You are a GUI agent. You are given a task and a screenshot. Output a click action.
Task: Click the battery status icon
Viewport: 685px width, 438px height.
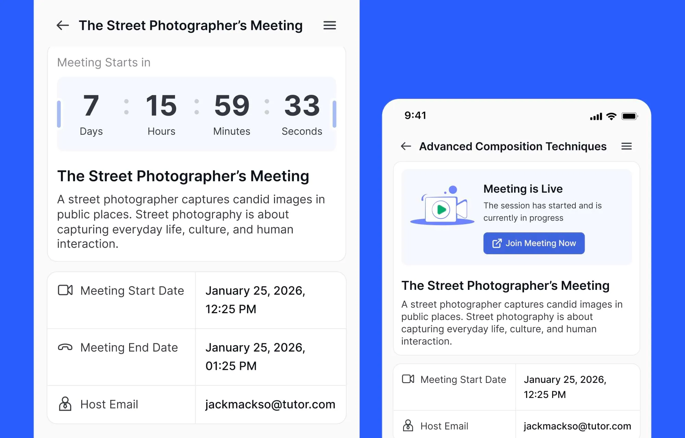630,116
